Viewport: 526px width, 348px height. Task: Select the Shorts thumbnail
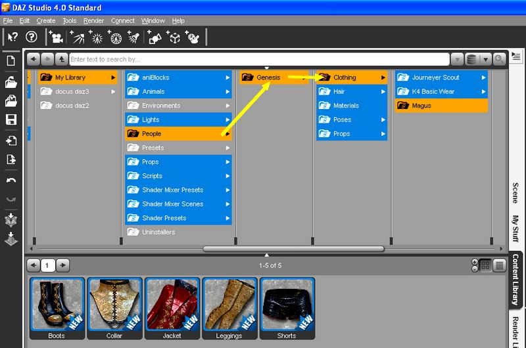point(287,309)
